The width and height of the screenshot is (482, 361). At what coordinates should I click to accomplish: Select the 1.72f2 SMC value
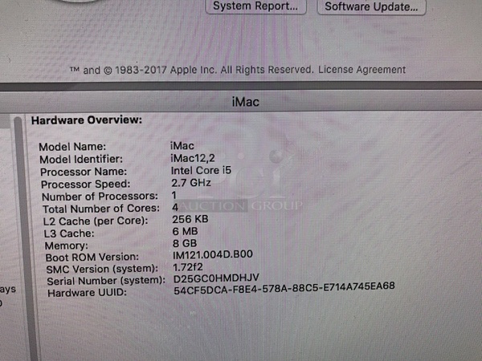click(x=188, y=267)
